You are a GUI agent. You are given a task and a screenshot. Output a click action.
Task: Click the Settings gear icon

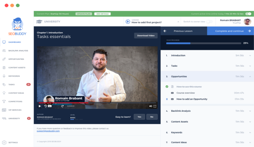(4, 142)
